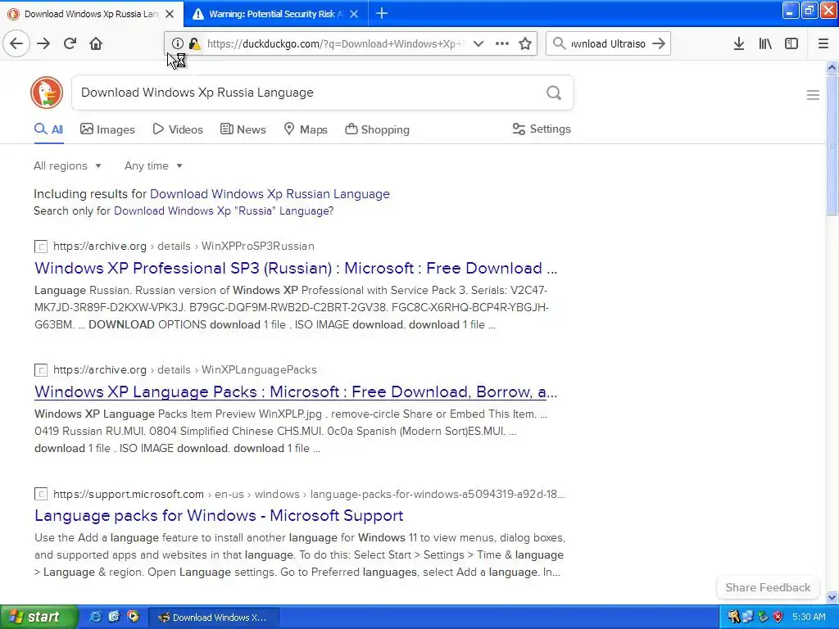Image resolution: width=839 pixels, height=629 pixels.
Task: Close the Warning Potential Security Risk tab
Action: 354,14
